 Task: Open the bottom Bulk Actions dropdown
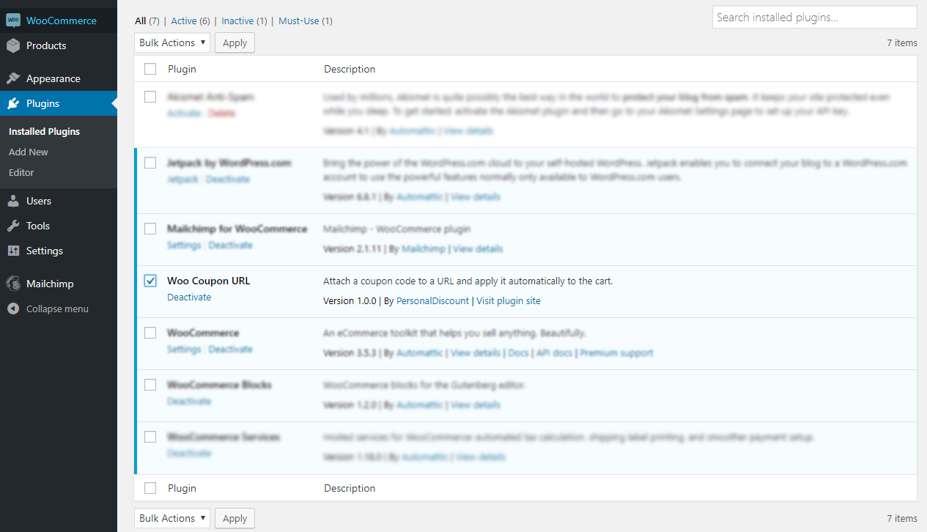click(172, 518)
